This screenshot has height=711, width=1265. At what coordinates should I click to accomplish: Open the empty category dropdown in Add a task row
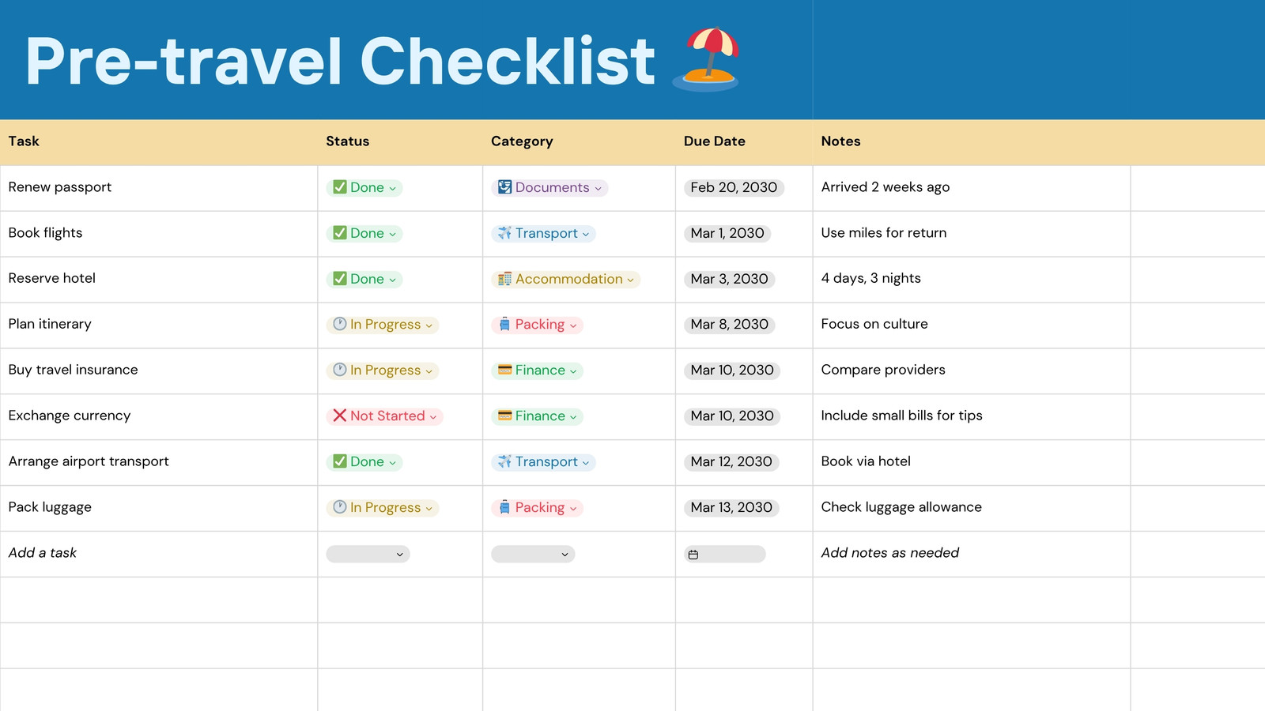coord(533,554)
